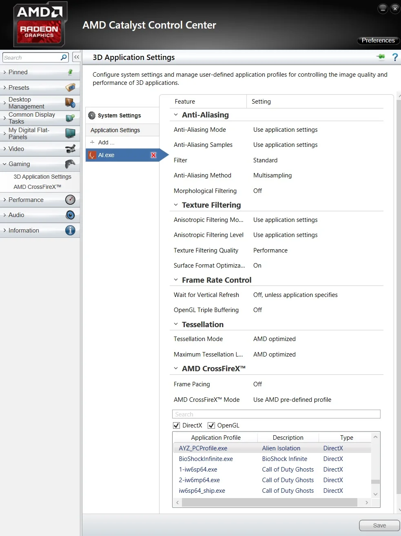The height and width of the screenshot is (536, 401).
Task: Sort by Application Profile column header
Action: [216, 438]
